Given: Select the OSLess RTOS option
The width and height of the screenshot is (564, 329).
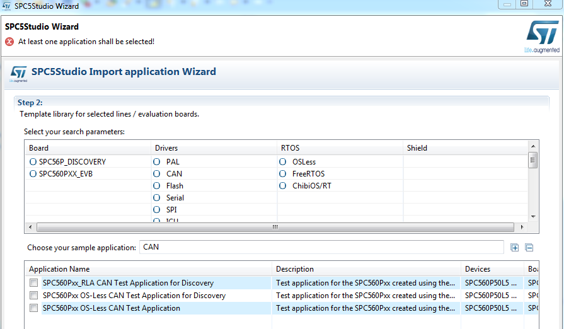Looking at the screenshot, I should click(x=283, y=162).
